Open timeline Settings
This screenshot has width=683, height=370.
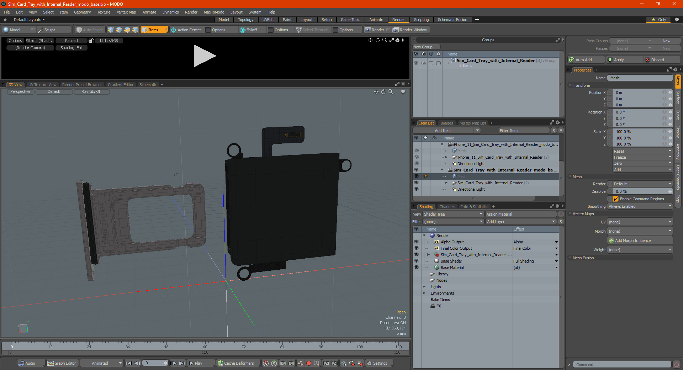point(379,363)
